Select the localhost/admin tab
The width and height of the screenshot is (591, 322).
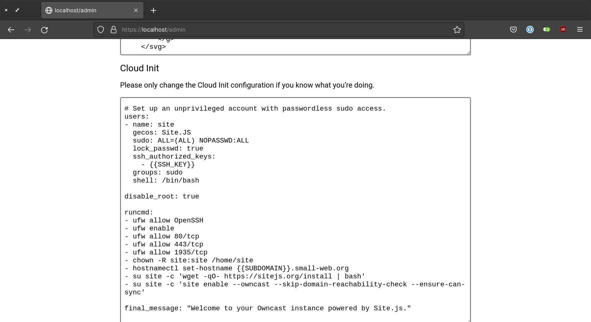92,10
